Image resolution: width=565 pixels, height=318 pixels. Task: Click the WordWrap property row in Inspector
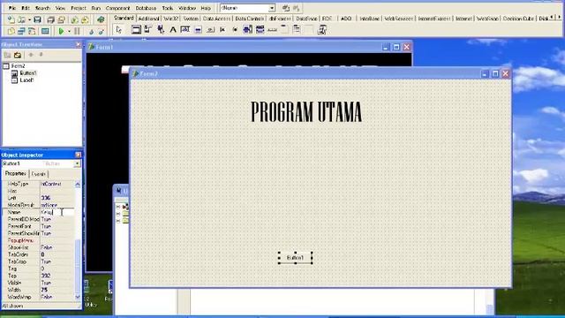(39, 297)
